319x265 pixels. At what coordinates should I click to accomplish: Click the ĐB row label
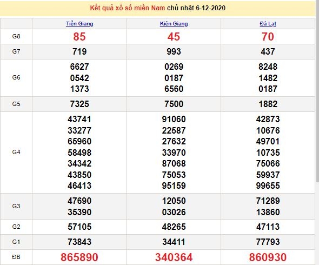(16, 257)
